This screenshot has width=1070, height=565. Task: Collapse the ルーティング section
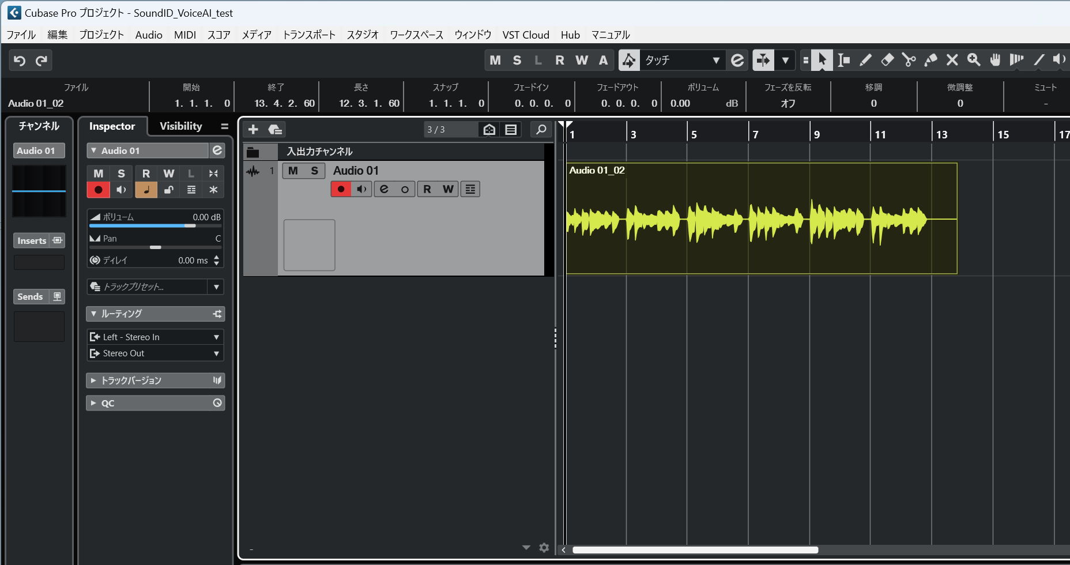pos(94,314)
